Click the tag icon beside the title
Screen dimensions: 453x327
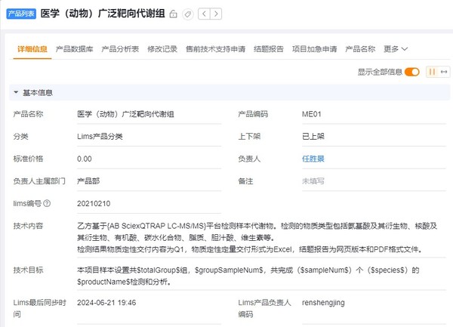coord(188,14)
